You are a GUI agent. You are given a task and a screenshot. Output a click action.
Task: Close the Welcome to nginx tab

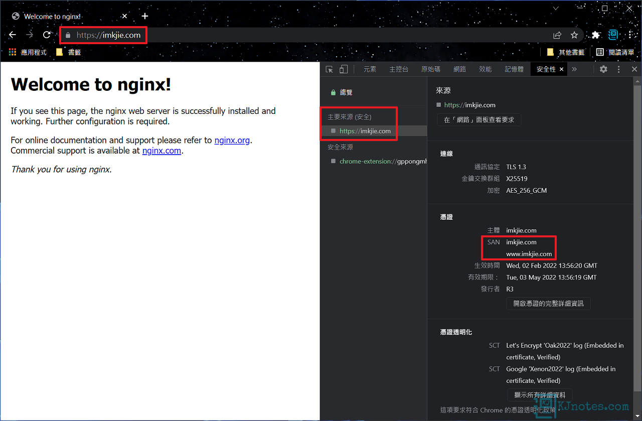point(124,16)
